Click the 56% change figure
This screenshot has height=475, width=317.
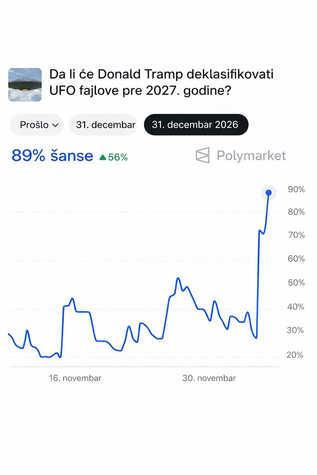click(118, 157)
